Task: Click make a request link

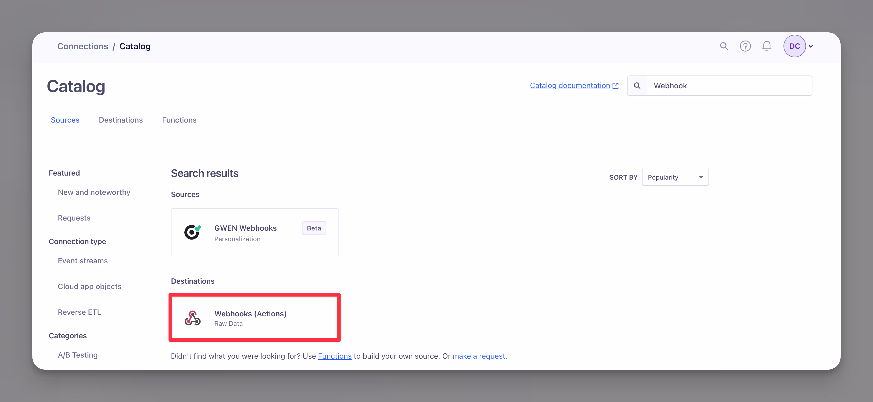Action: click(480, 356)
